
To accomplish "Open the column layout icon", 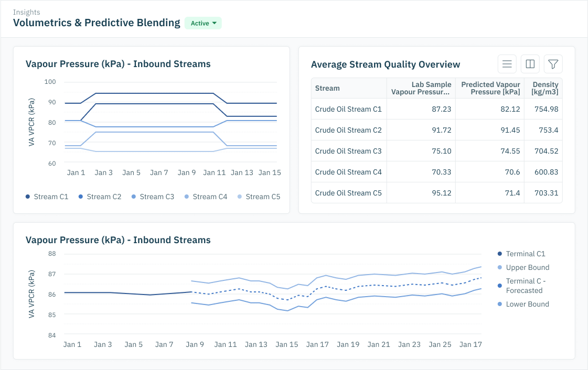I will (530, 64).
